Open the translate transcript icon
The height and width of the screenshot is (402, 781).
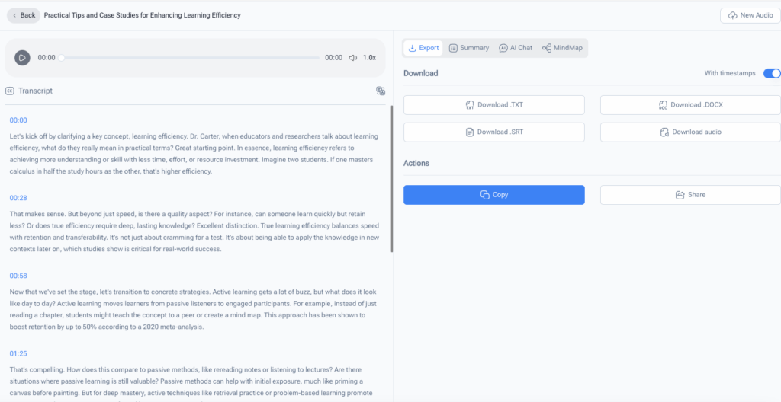click(381, 91)
